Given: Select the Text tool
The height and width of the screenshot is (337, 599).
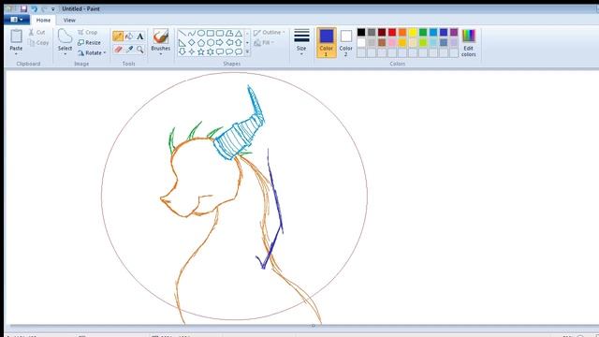Looking at the screenshot, I should pyautogui.click(x=140, y=37).
